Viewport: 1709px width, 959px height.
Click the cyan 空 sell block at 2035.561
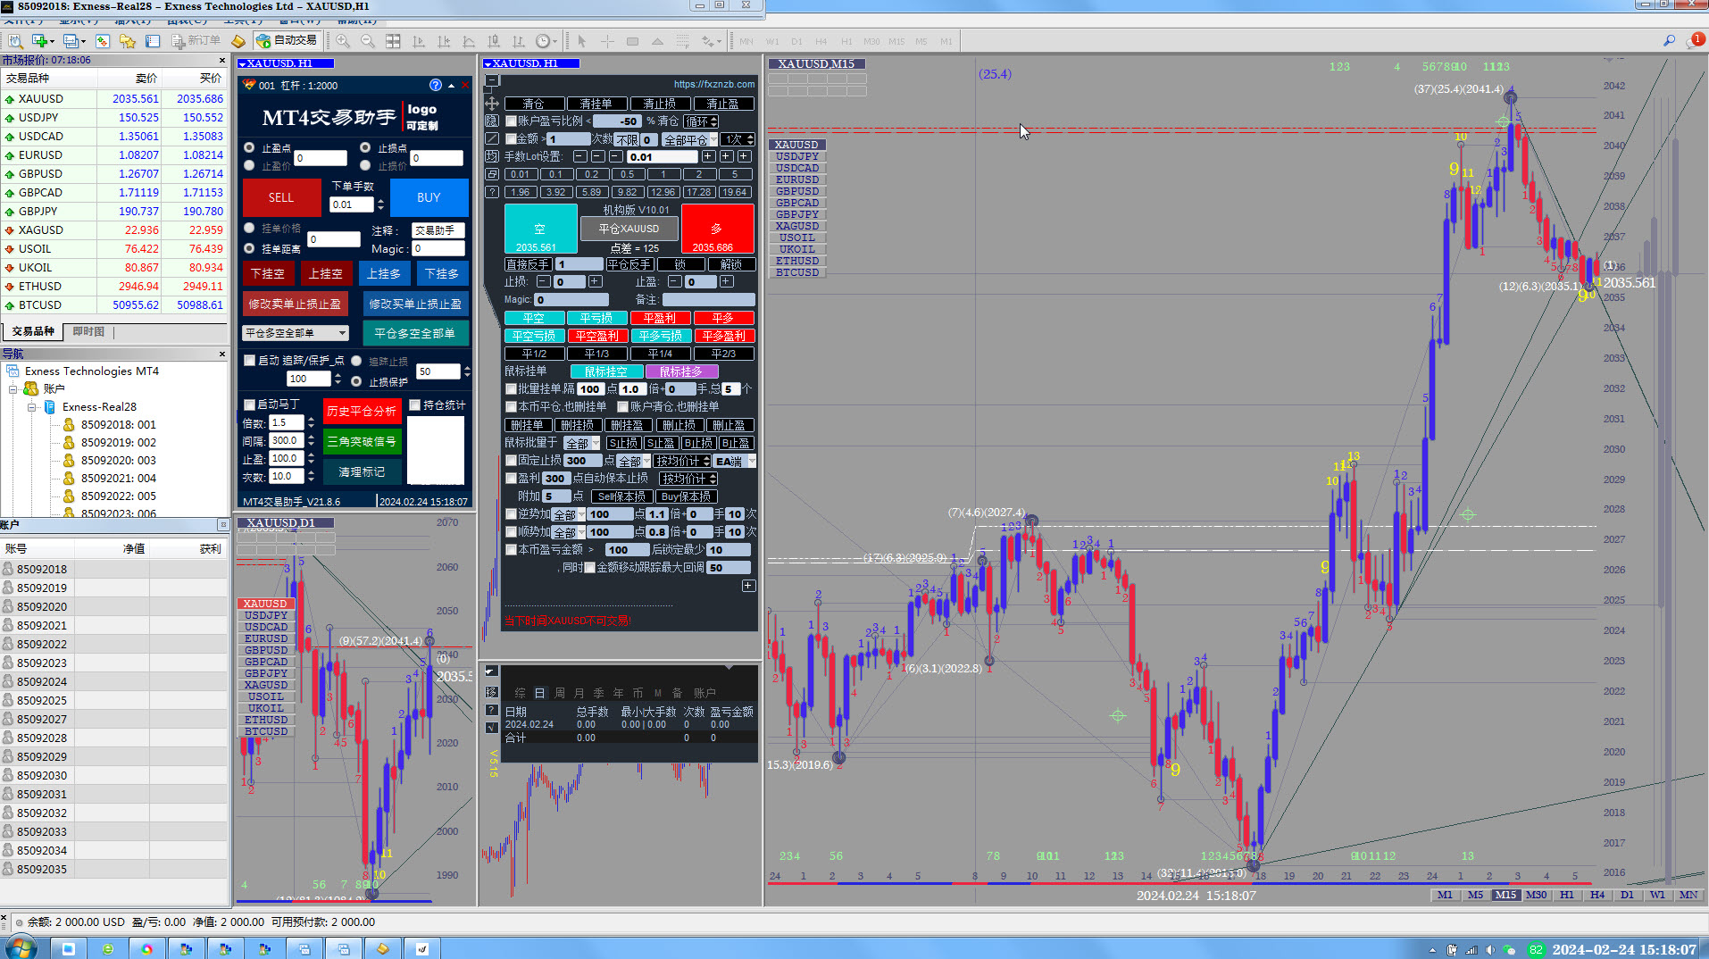click(540, 229)
